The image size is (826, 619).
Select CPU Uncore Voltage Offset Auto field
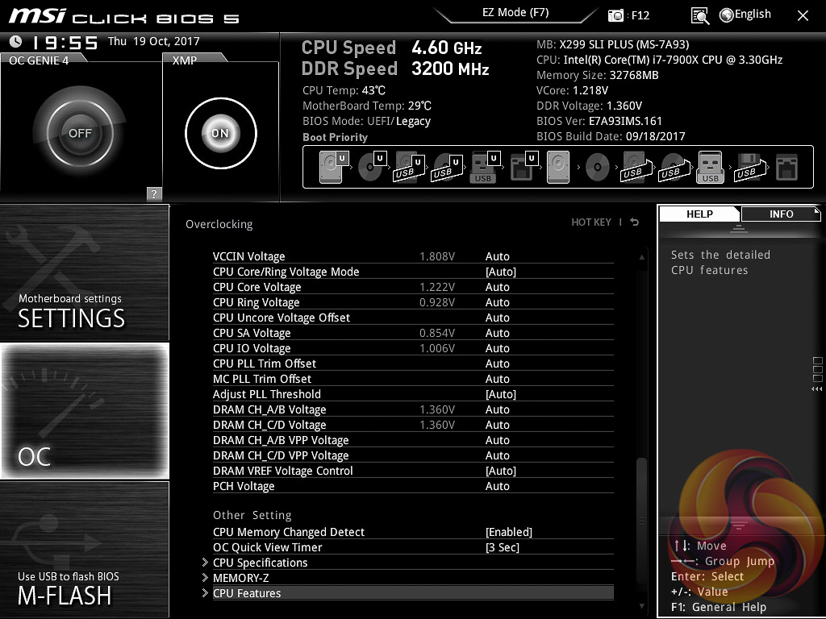(497, 318)
